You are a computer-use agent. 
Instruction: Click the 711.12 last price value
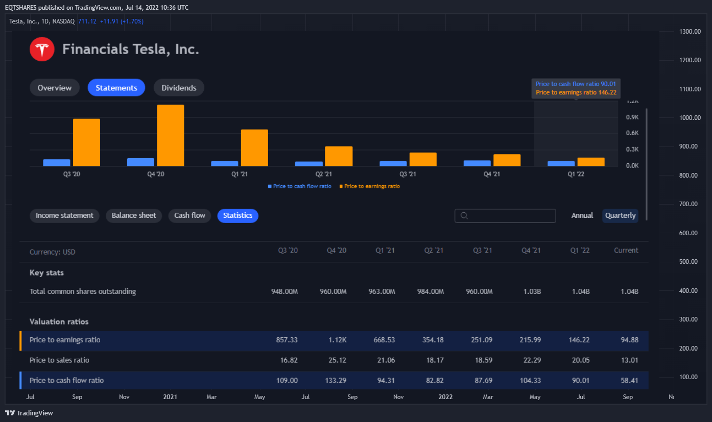click(87, 21)
